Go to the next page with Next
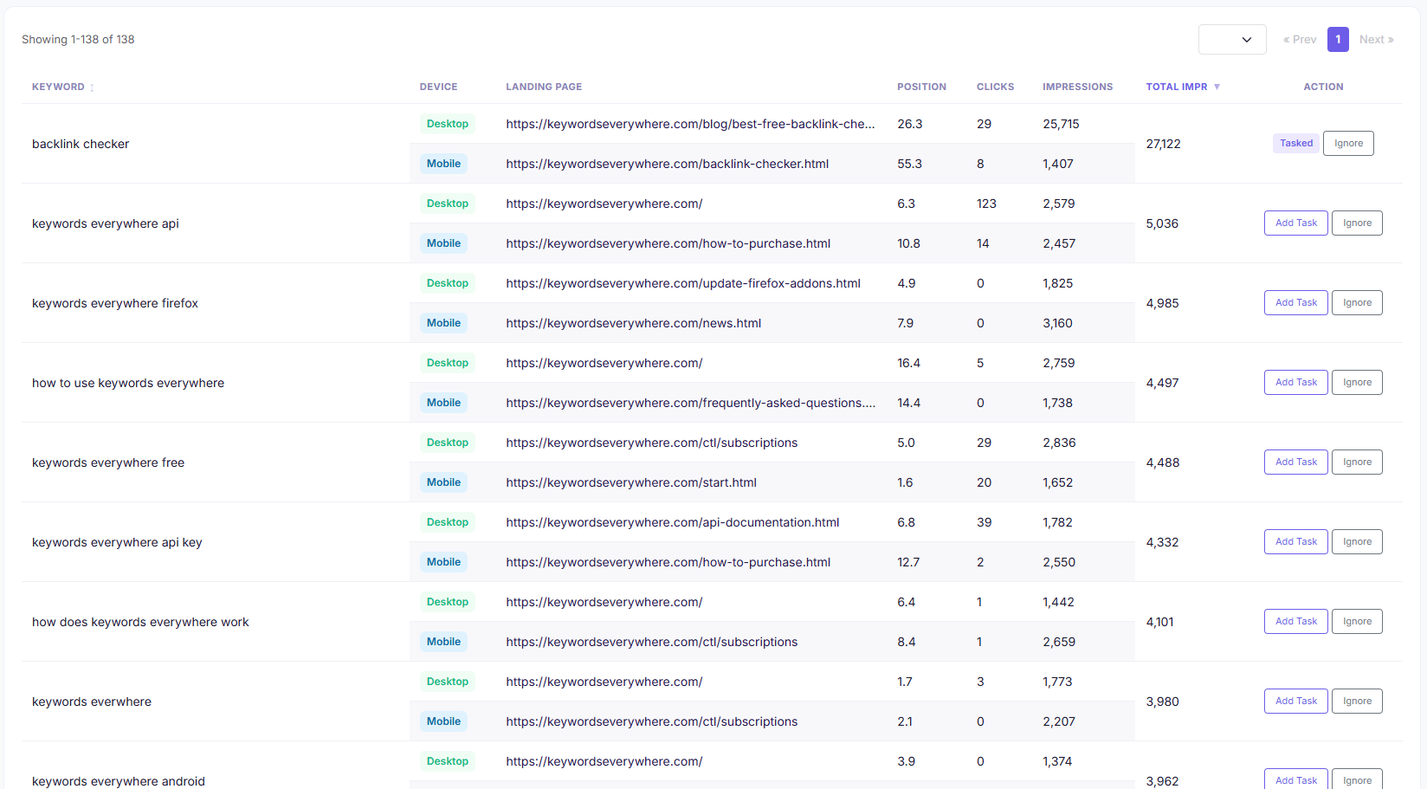The image size is (1427, 789). tap(1376, 39)
